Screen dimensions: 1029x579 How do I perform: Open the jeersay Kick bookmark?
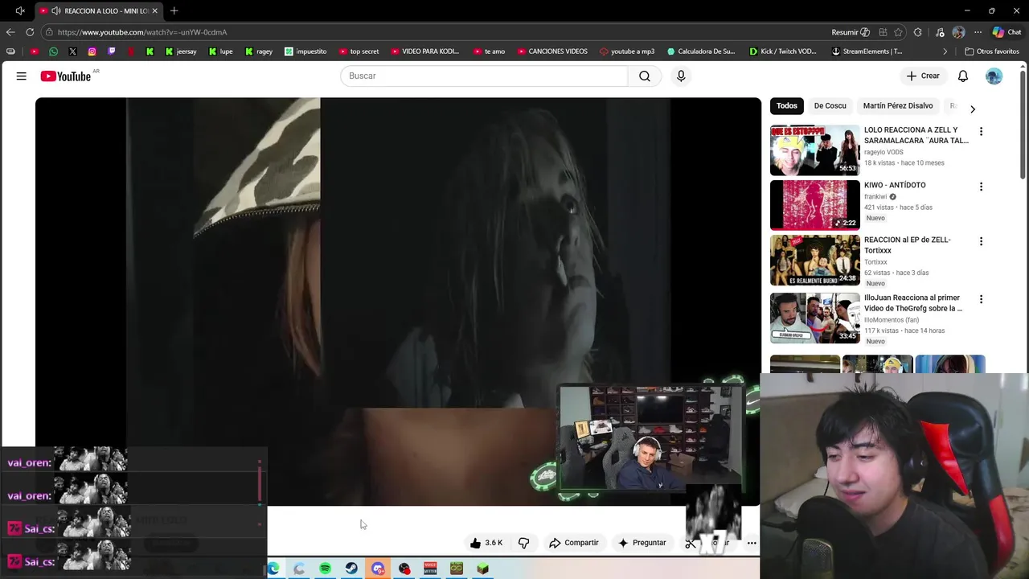pyautogui.click(x=181, y=51)
